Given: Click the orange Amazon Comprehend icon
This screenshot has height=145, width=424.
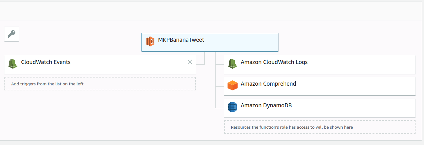Looking at the screenshot, I should [232, 85].
